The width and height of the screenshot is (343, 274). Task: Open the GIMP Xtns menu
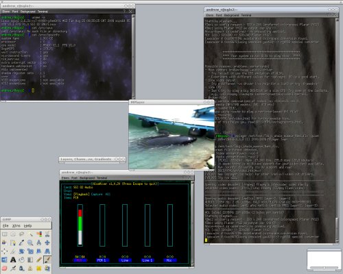tap(16, 225)
